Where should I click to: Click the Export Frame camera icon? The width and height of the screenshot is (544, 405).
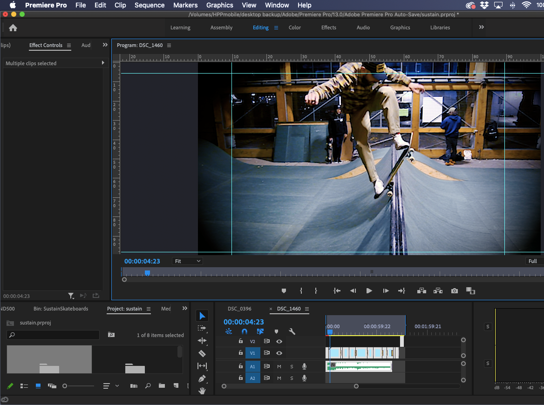coord(454,291)
